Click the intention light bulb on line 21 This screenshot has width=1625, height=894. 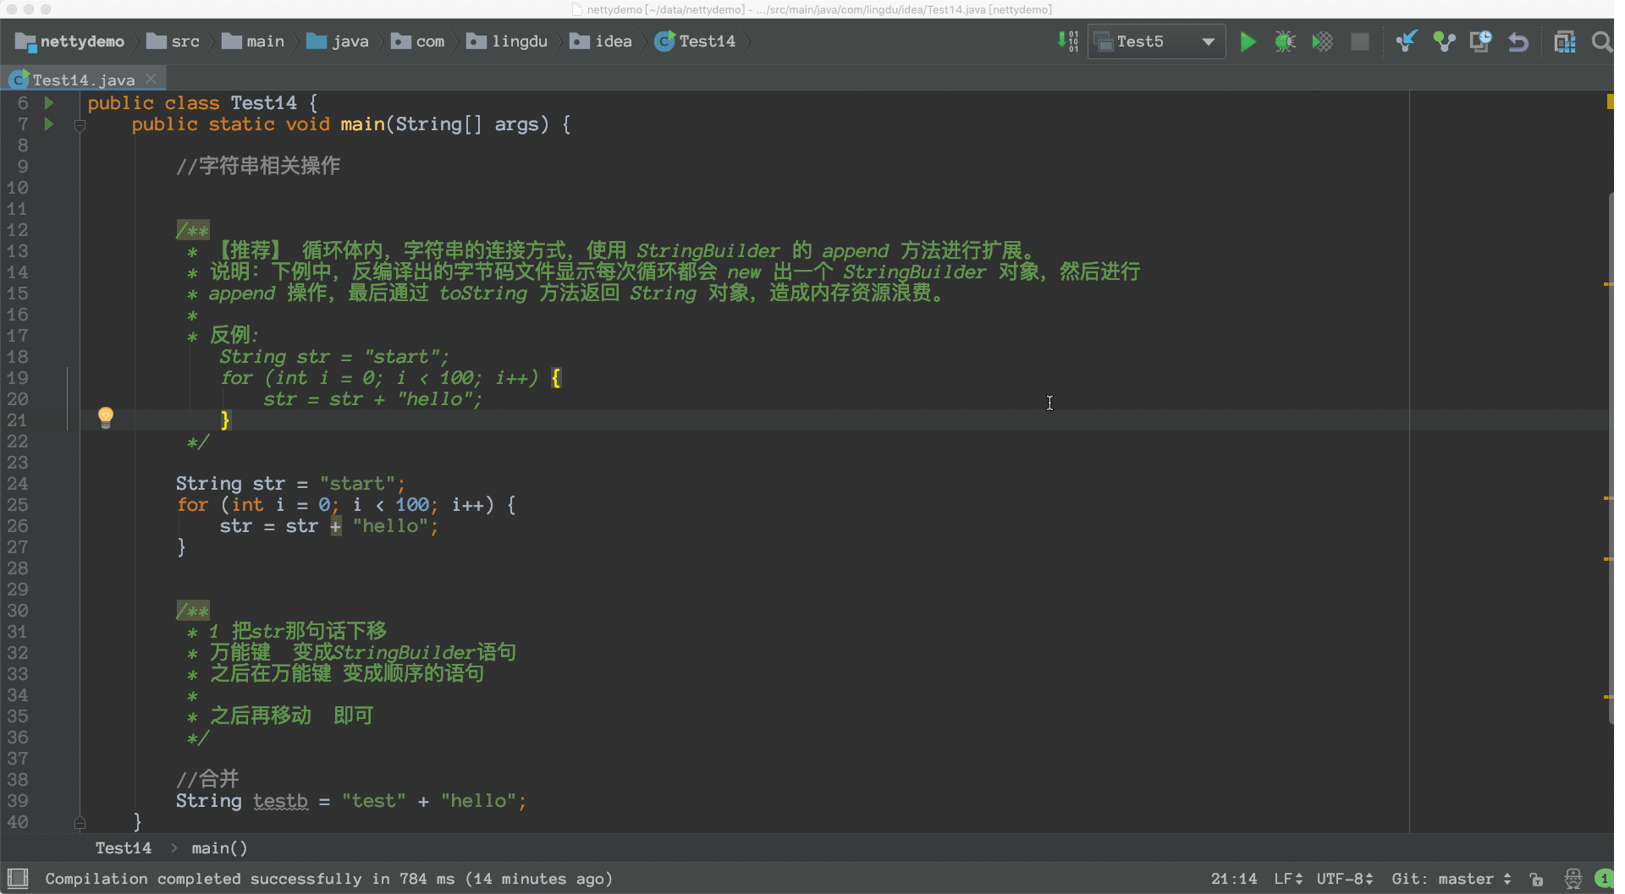[106, 417]
